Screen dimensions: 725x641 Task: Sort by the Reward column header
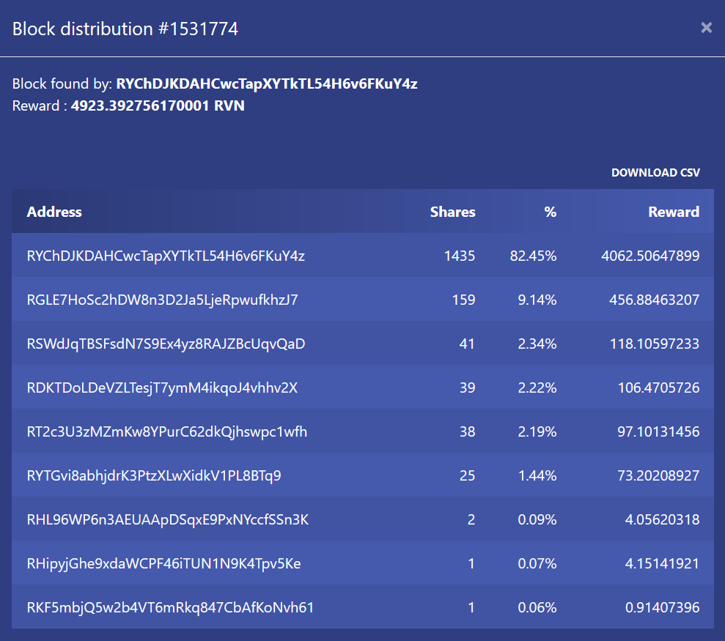click(674, 212)
